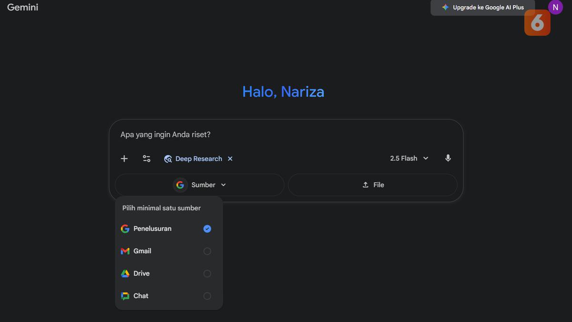Focus the 'Apa yang ingin Anda riset?' field
Viewport: 572px width, 322px height.
click(286, 135)
